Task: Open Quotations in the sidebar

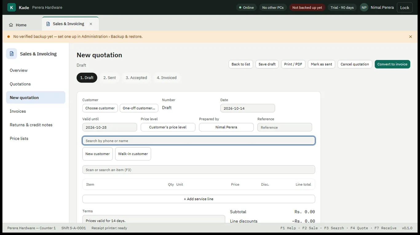Action: click(x=36, y=84)
